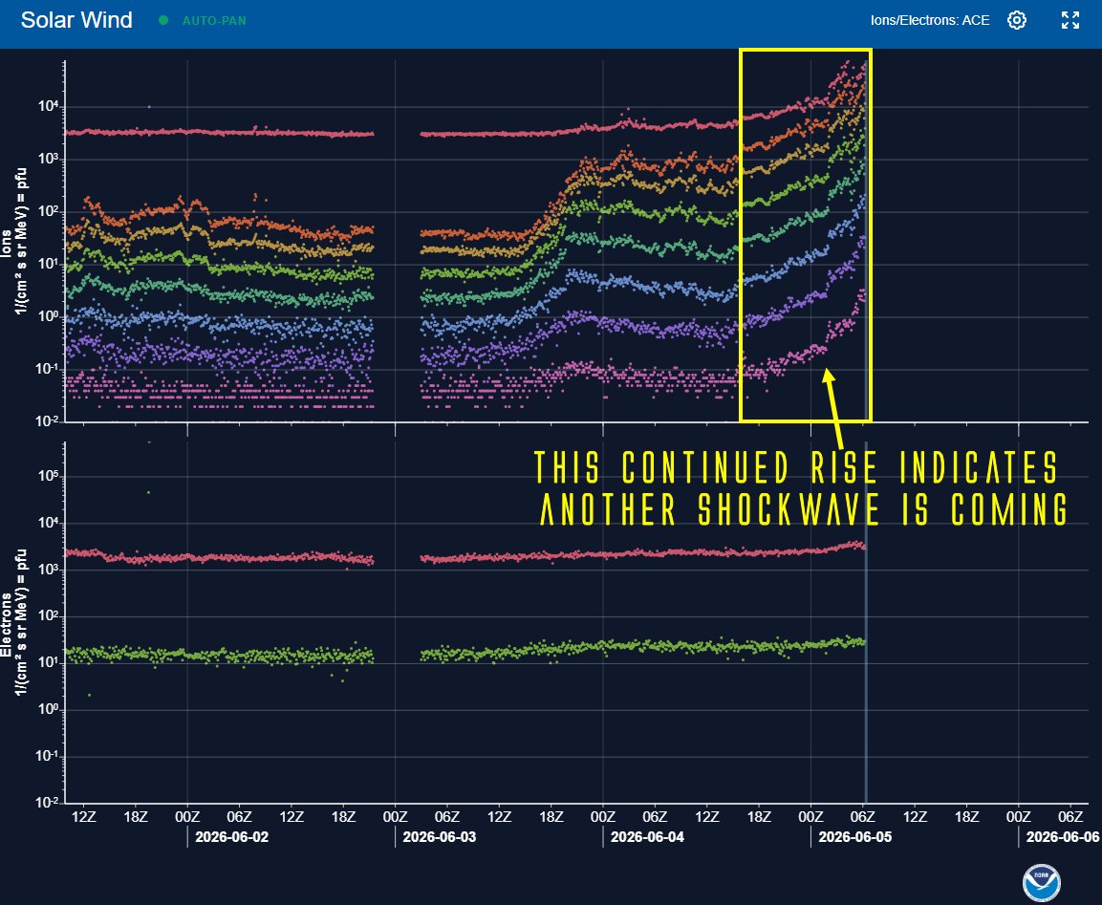Click the Ions y-axis label

(x=13, y=242)
